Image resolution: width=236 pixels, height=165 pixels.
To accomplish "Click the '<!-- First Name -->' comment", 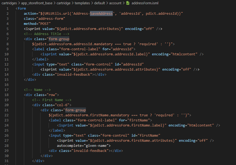I will (x=52, y=100).
